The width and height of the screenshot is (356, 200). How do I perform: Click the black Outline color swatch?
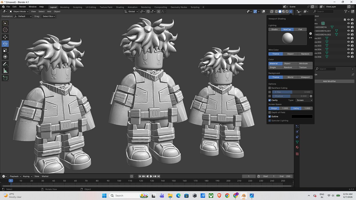302,116
